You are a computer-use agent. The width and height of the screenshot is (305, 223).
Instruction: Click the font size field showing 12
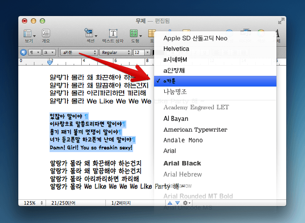139,53
